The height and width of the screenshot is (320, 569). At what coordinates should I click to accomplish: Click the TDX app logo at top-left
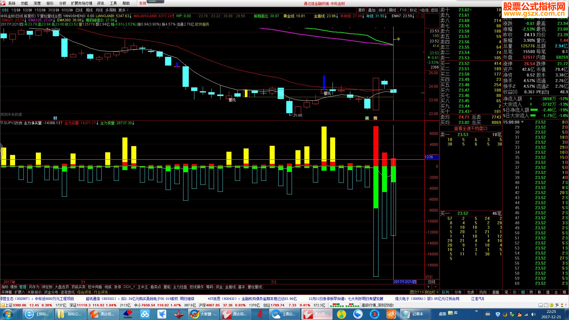tap(3, 3)
